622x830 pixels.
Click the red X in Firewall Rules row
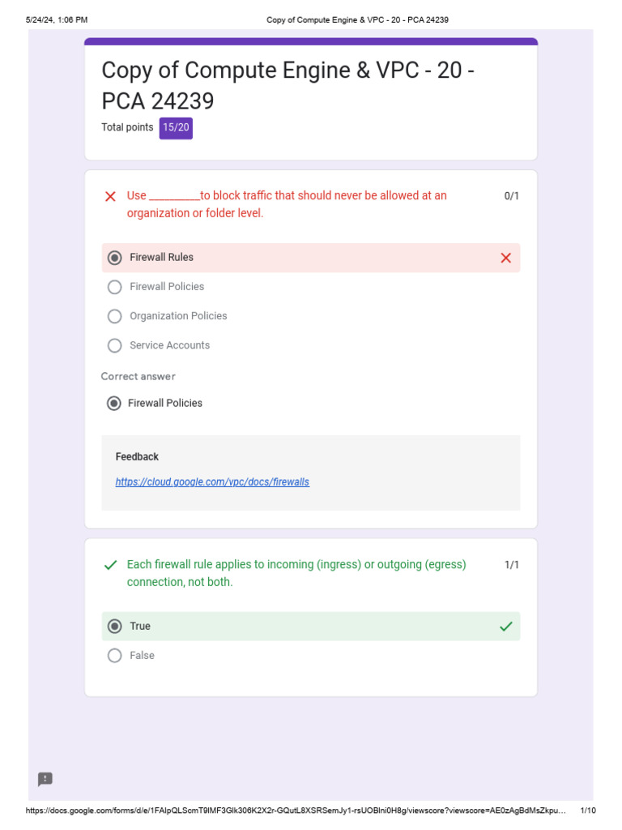(505, 258)
